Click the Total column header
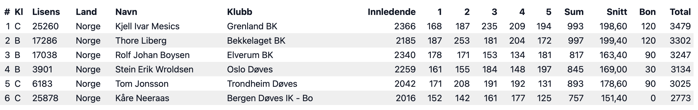Screen dimensions: 698x110 click(x=680, y=12)
